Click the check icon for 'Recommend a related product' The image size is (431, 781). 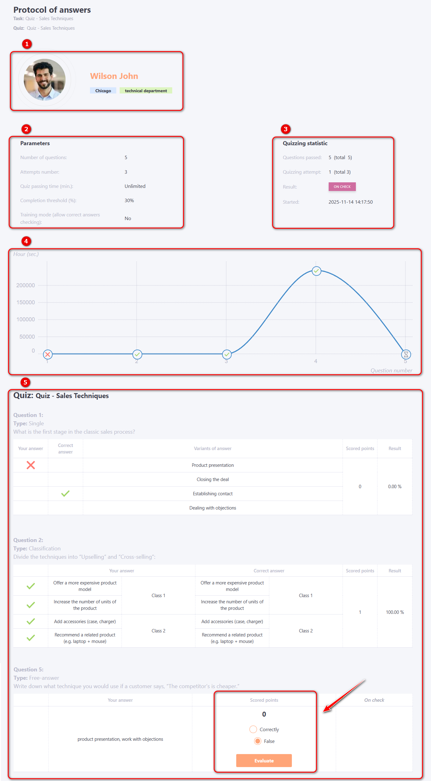pos(31,638)
